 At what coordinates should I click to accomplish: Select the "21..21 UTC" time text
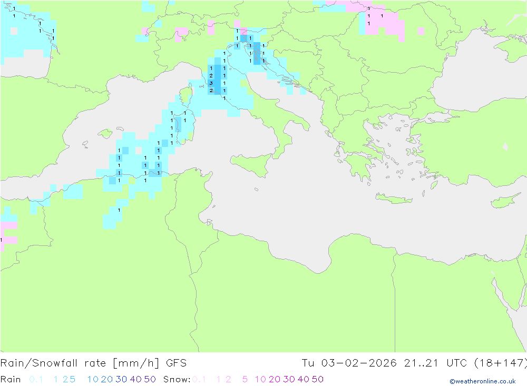pos(436,363)
